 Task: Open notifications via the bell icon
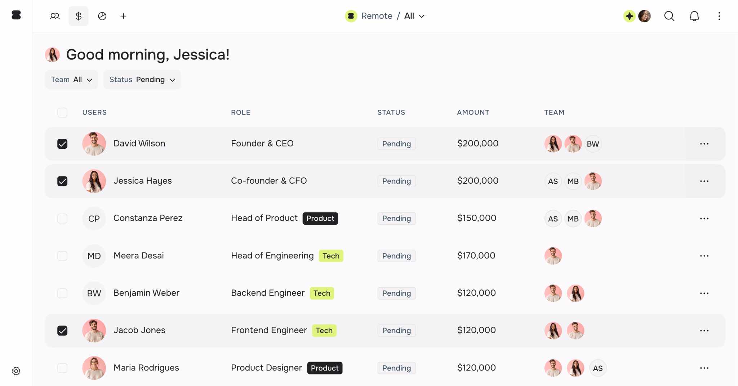[x=694, y=16]
